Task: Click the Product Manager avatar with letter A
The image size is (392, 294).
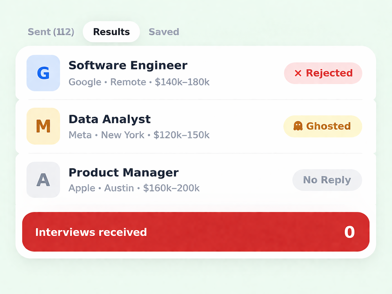Action: coord(43,180)
